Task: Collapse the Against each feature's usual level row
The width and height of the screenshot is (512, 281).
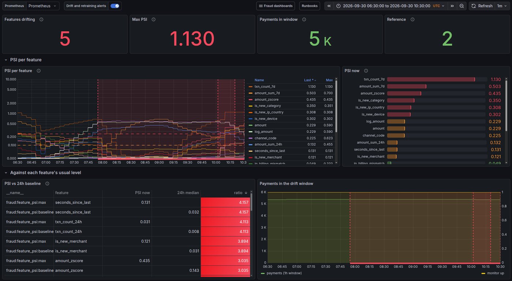Action: click(6, 172)
